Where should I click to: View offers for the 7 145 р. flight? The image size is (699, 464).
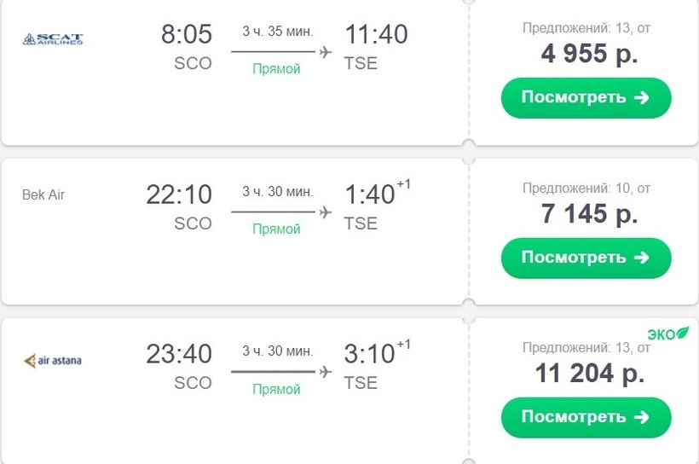point(586,258)
